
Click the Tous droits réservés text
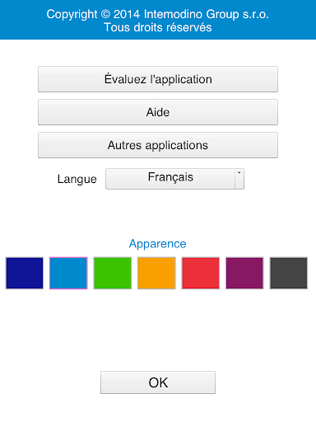click(158, 27)
